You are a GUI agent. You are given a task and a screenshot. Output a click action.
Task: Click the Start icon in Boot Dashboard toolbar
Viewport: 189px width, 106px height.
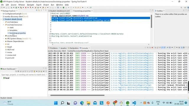coord(16,71)
